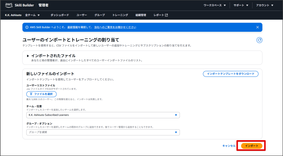Screen dimensions: 283x156
Task: Open the グループ navigation item
Action: pos(99,15)
